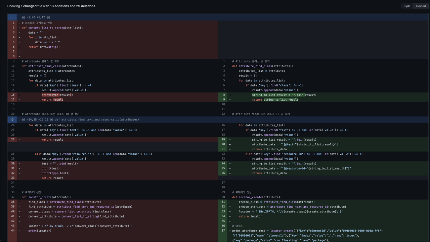The image size is (430, 242).
Task: Click deleted line number 44 with print(locator)
Action: 13,231
